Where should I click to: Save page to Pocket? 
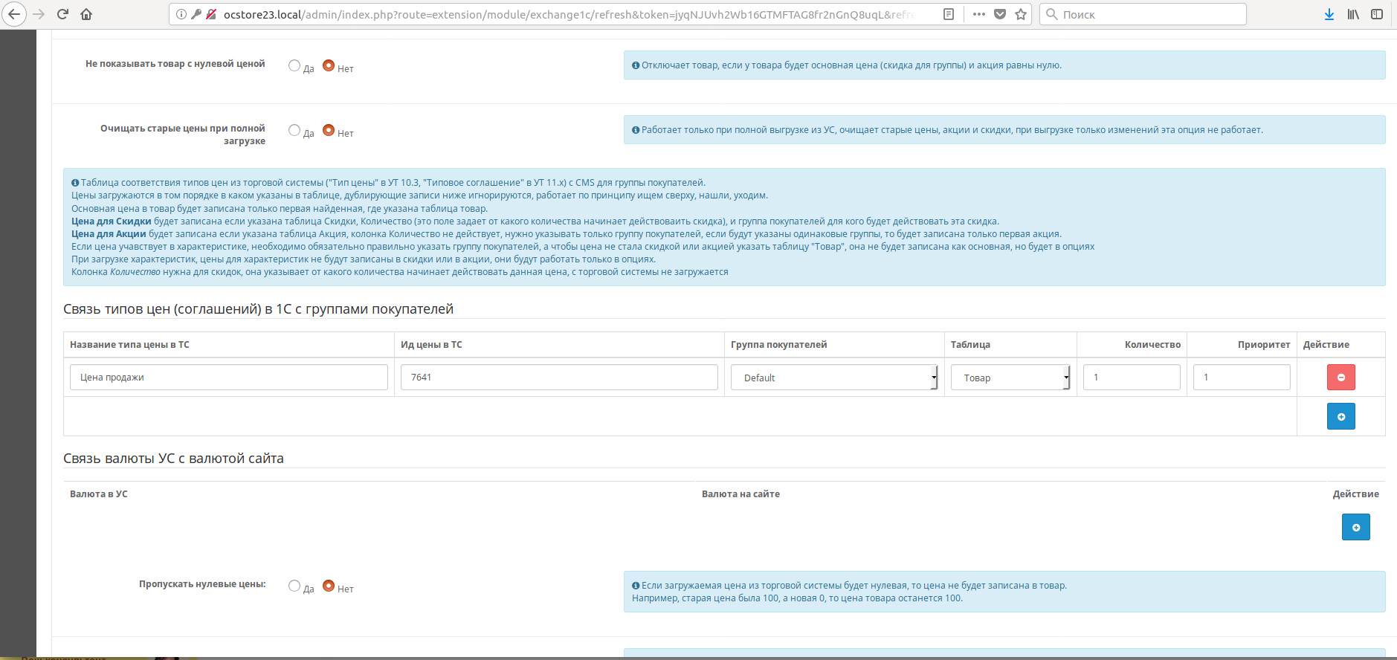tap(1000, 14)
